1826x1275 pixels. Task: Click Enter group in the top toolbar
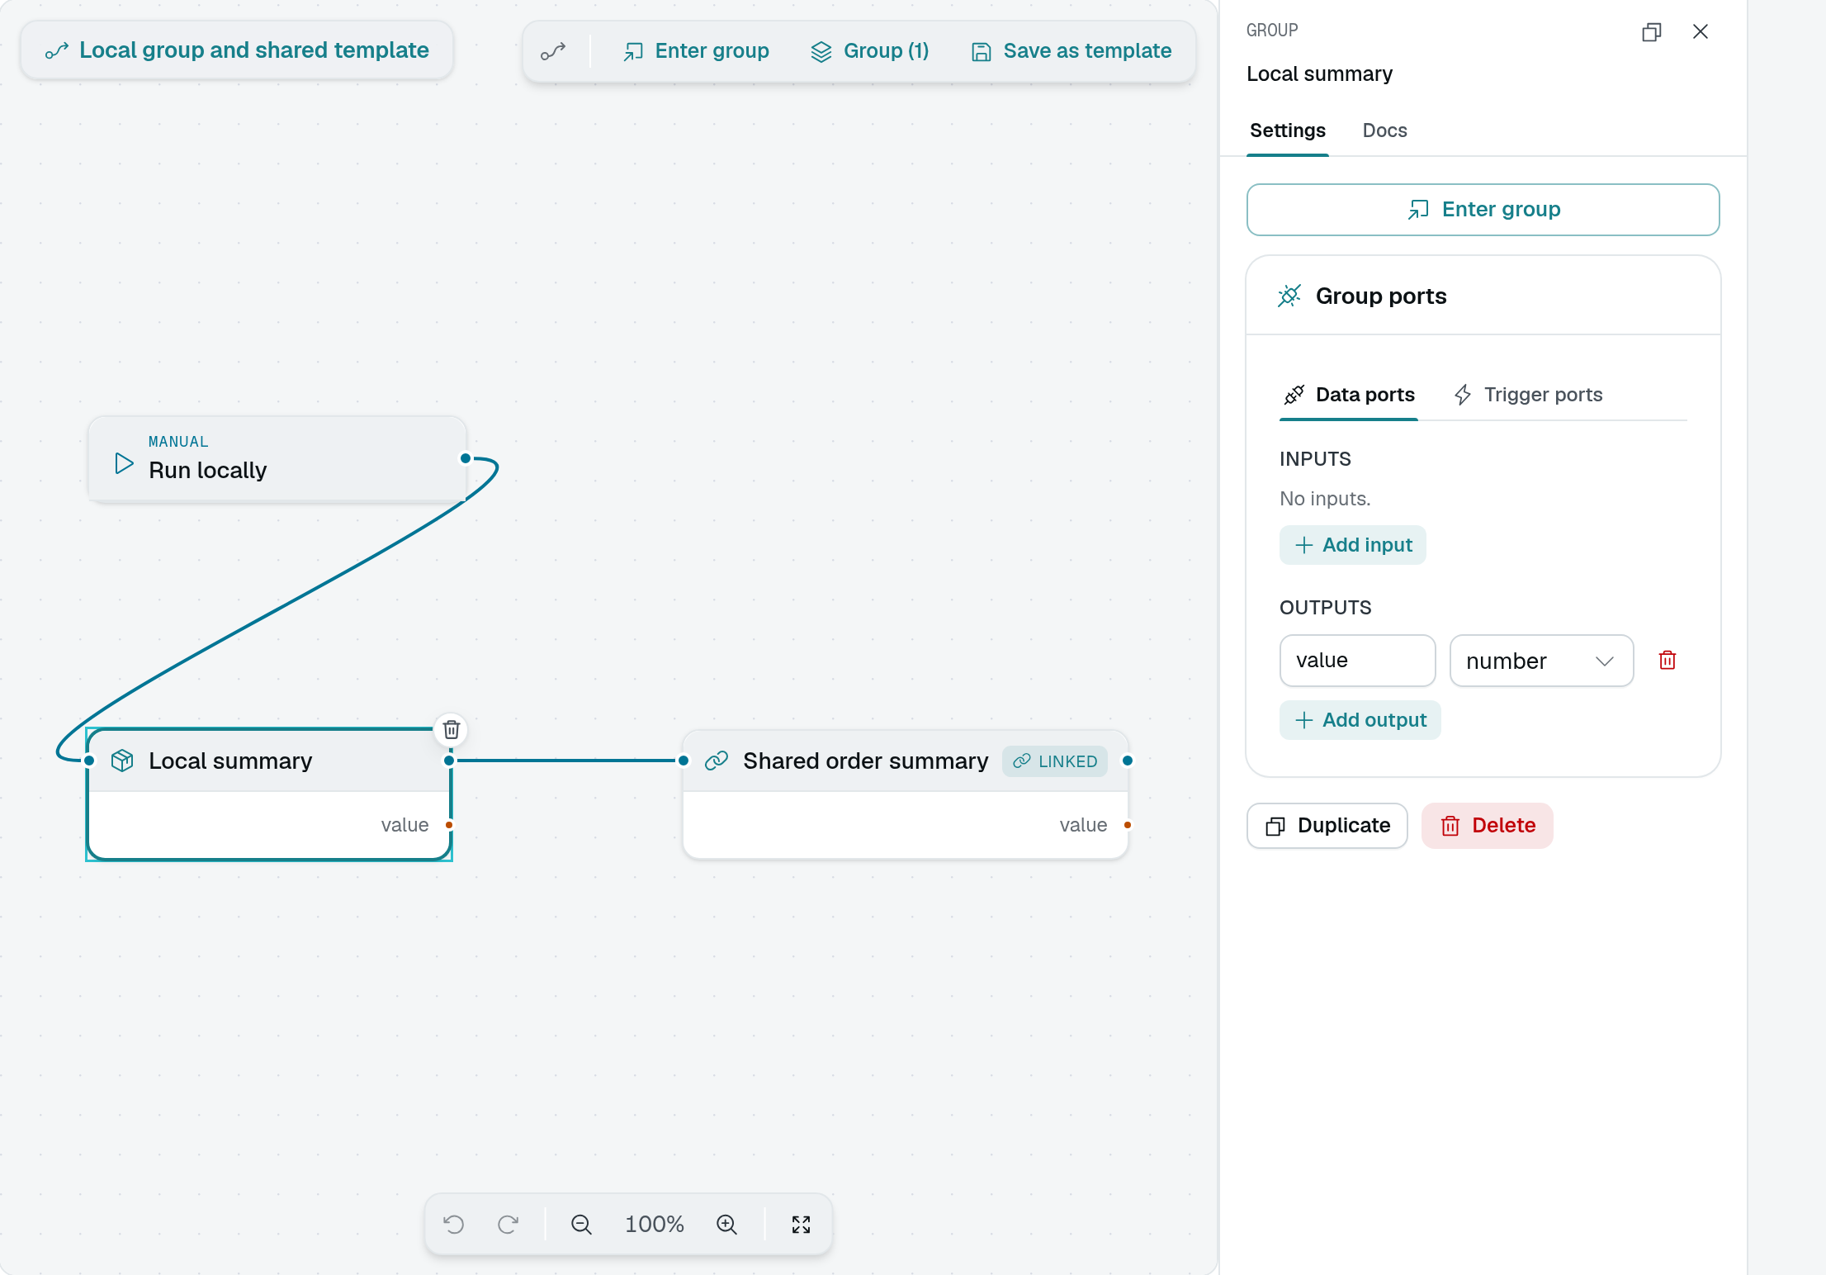pos(696,51)
